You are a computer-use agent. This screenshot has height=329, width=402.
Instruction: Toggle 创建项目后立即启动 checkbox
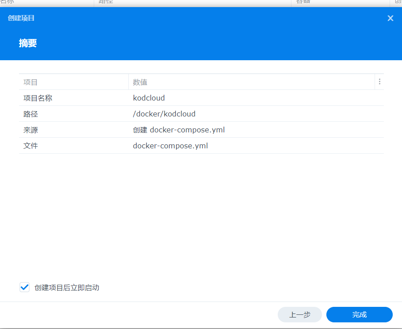(25, 287)
